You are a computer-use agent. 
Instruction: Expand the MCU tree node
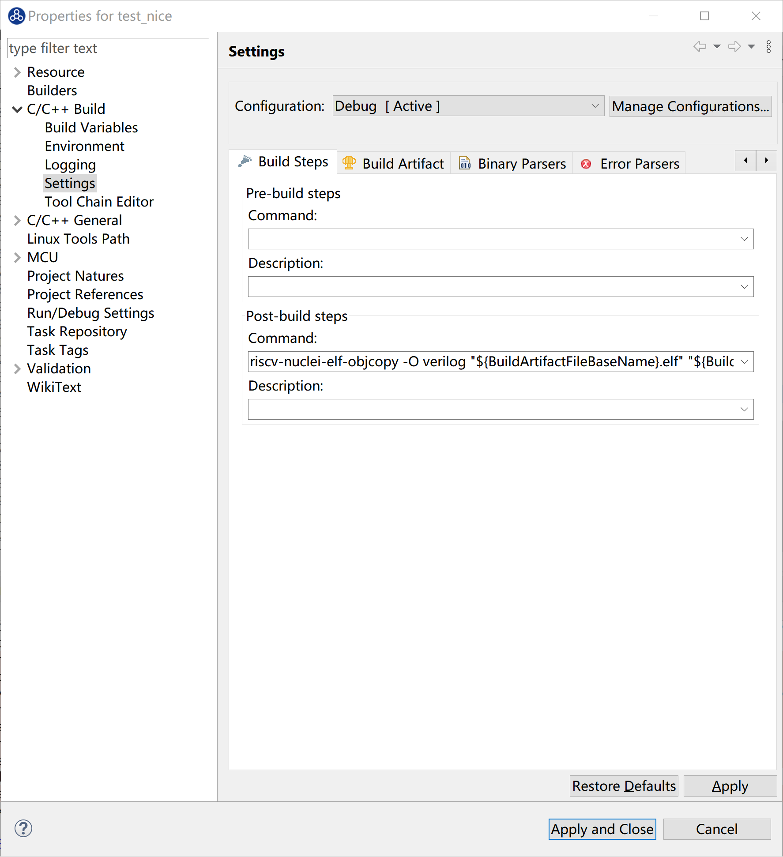coord(17,258)
